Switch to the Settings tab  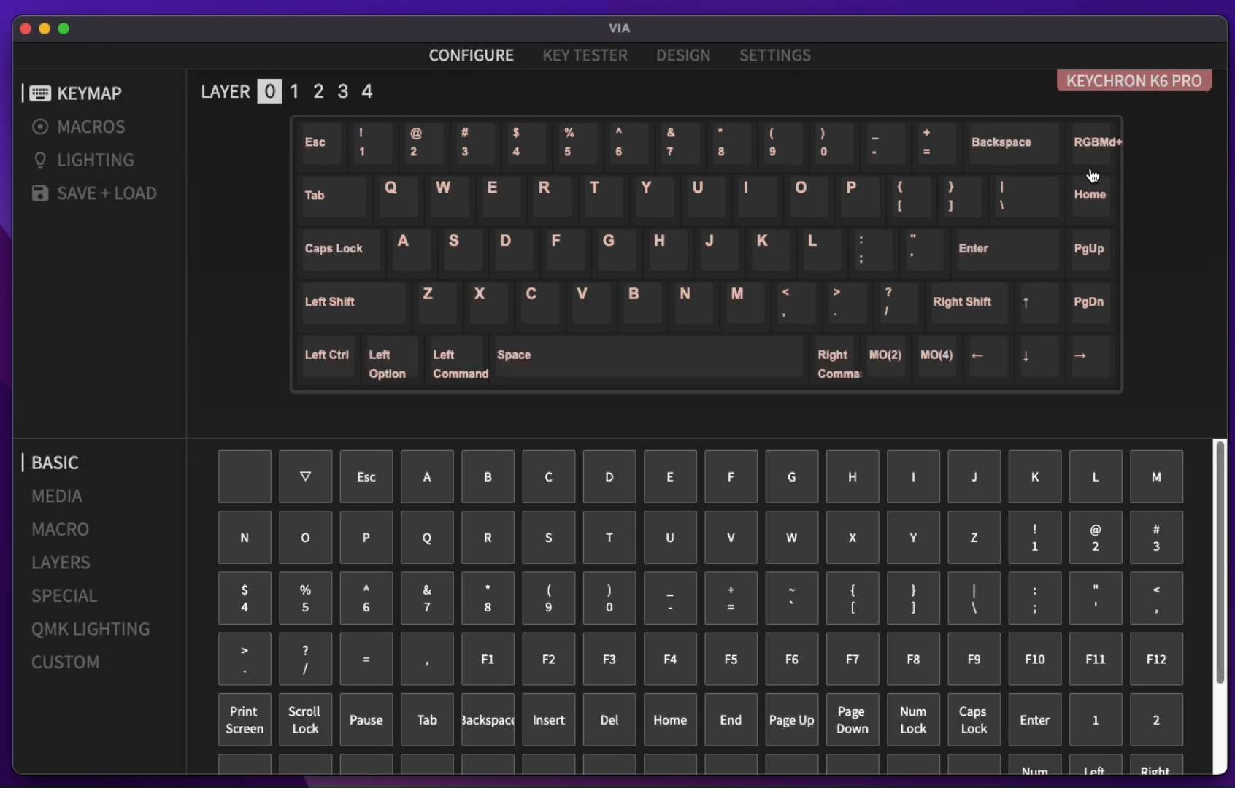click(x=775, y=55)
